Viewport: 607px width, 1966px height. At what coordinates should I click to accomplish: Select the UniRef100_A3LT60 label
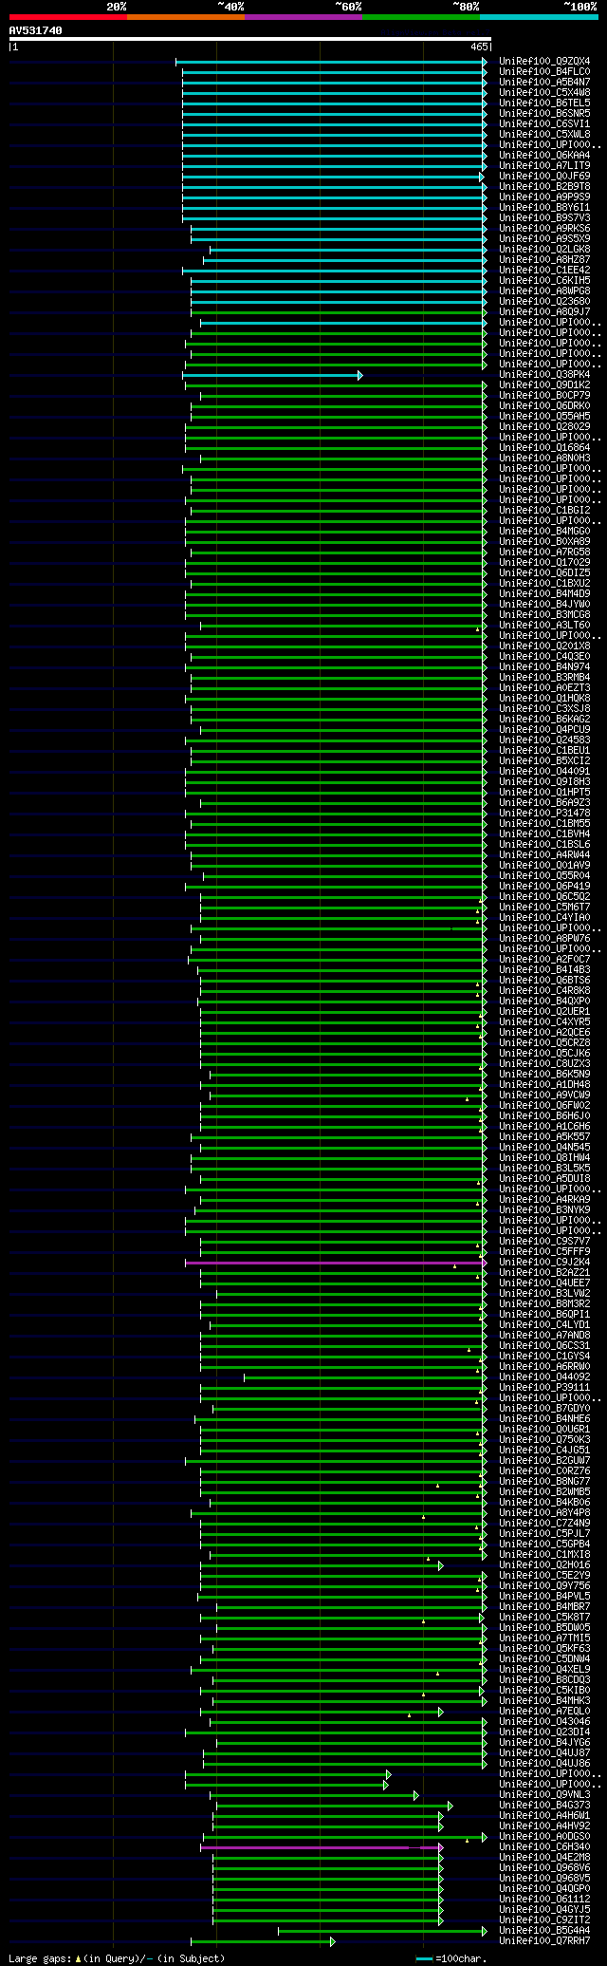(x=544, y=626)
